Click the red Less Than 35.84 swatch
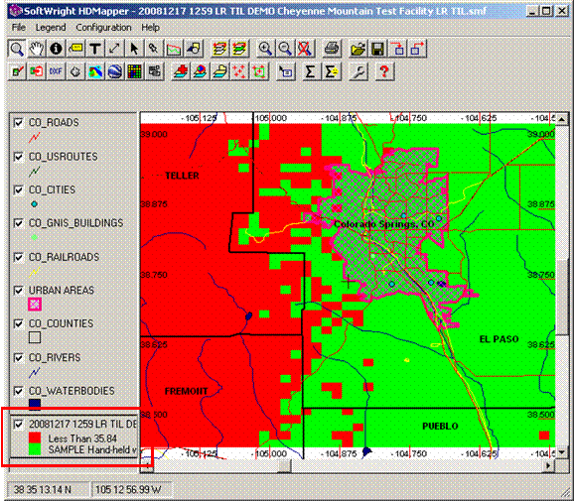Image resolution: width=574 pixels, height=501 pixels. coord(35,438)
